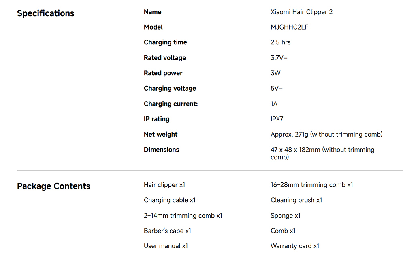Click the 3W rated power value
403x258 pixels.
275,73
